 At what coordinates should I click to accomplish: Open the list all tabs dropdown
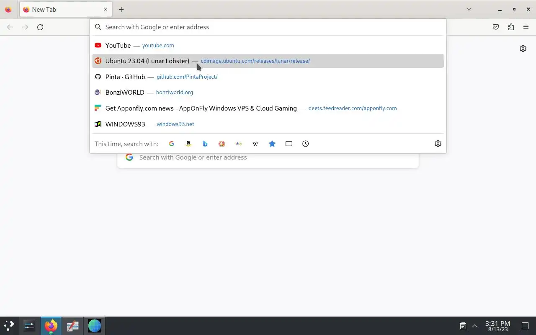tap(469, 9)
